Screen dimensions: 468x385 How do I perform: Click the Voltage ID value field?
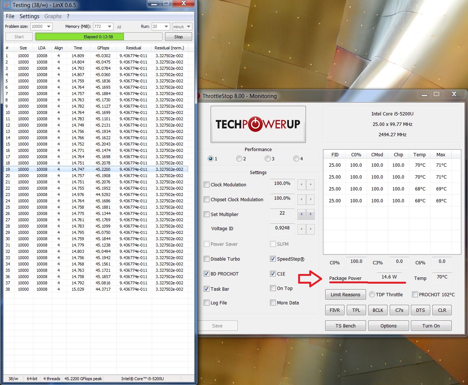coord(282,228)
